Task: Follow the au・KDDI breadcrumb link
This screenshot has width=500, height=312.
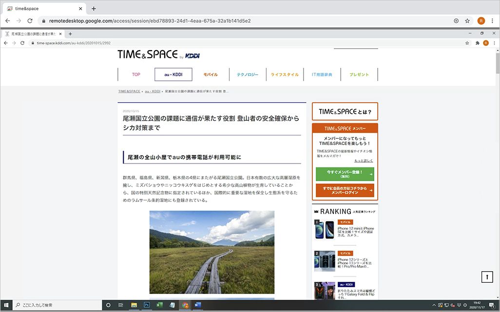Action: pyautogui.click(x=153, y=92)
